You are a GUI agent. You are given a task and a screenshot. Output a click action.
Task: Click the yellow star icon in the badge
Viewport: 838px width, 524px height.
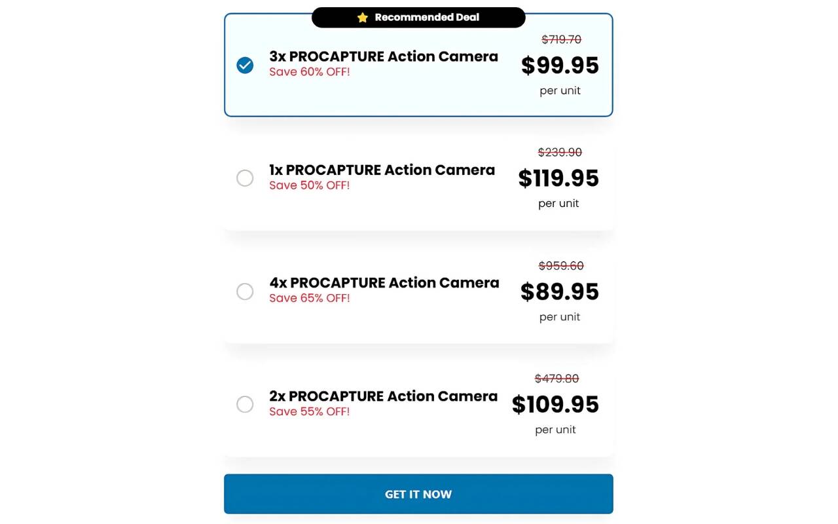(x=363, y=18)
